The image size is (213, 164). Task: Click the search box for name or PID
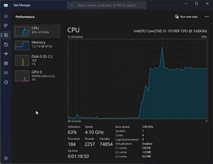106,5
